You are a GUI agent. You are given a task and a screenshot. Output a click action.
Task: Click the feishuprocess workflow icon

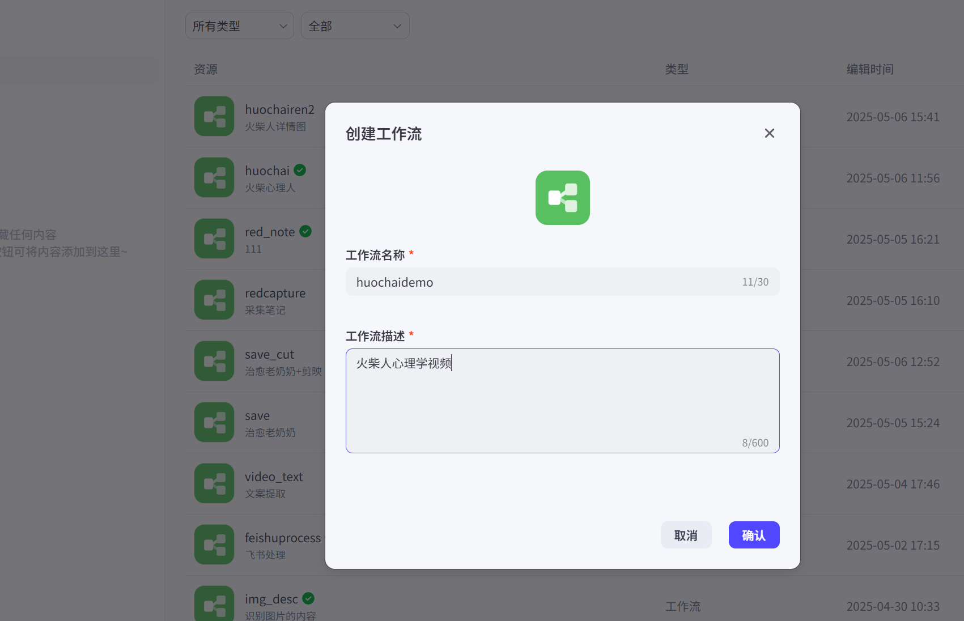pyautogui.click(x=214, y=545)
